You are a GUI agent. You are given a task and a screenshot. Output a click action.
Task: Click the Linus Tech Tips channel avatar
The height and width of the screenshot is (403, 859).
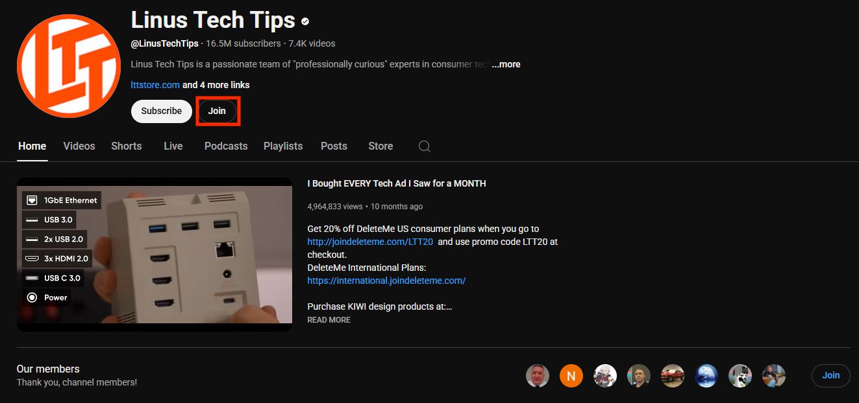(68, 65)
